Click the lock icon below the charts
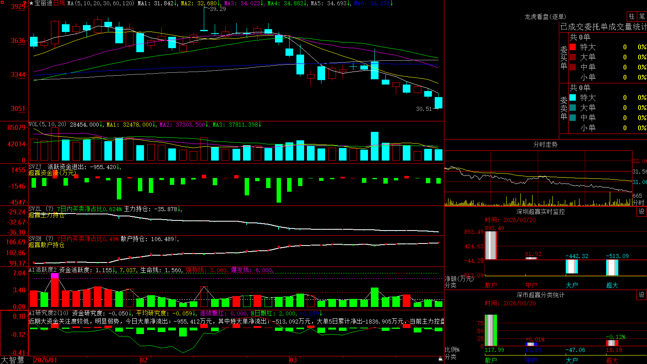Screen dimensions: 647x364 pyautogui.click(x=441, y=359)
